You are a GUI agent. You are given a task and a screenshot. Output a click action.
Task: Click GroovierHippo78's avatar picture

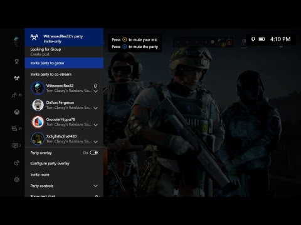tap(38, 122)
